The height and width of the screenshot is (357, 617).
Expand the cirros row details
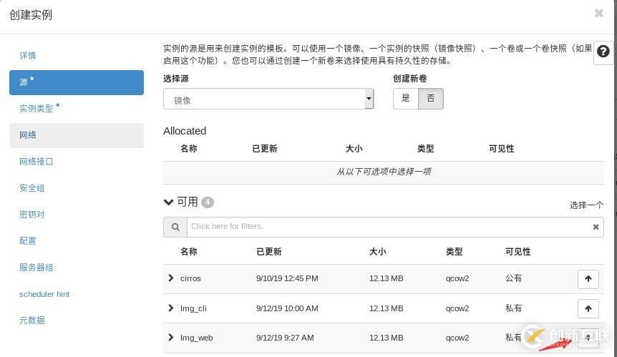point(171,278)
